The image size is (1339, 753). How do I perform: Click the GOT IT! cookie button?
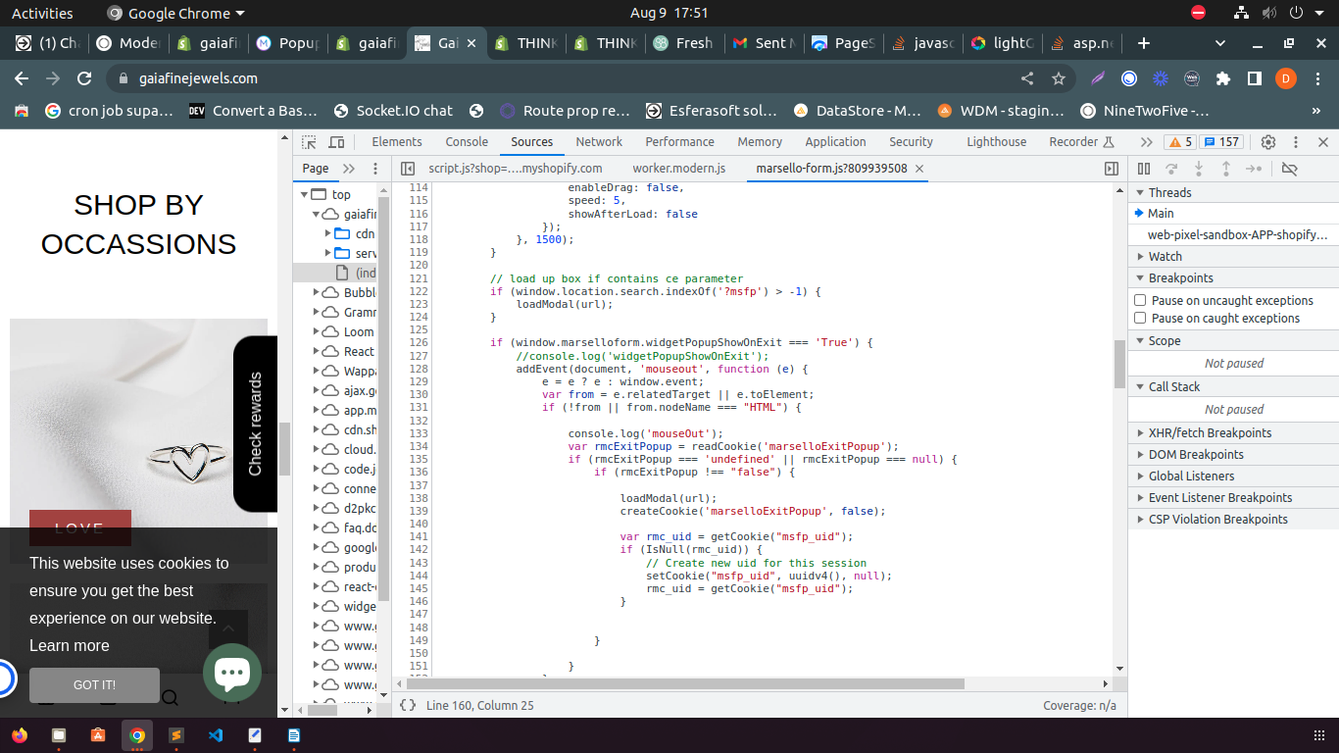tap(94, 685)
